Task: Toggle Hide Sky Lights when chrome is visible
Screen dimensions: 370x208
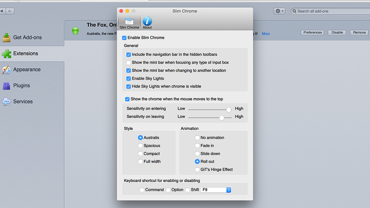Action: pos(129,86)
